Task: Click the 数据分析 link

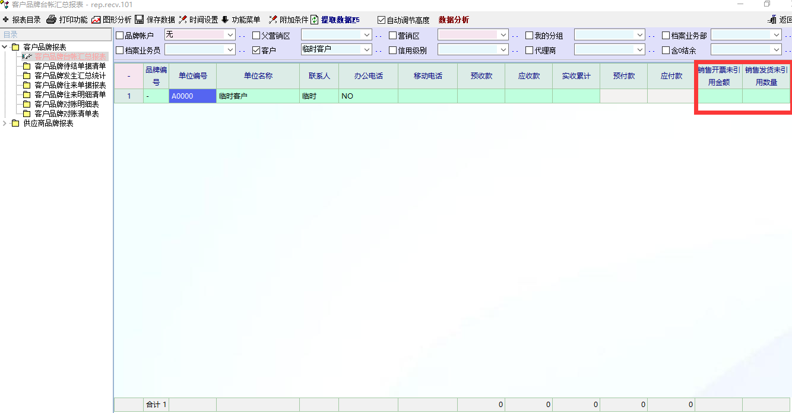Action: pos(454,20)
